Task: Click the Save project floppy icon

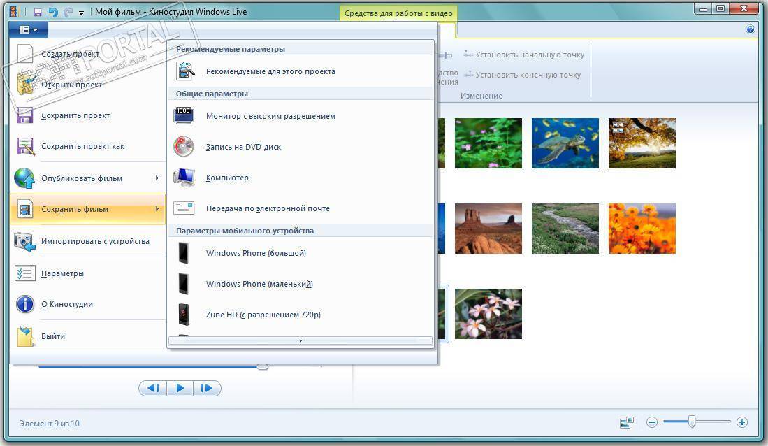Action: [x=25, y=115]
